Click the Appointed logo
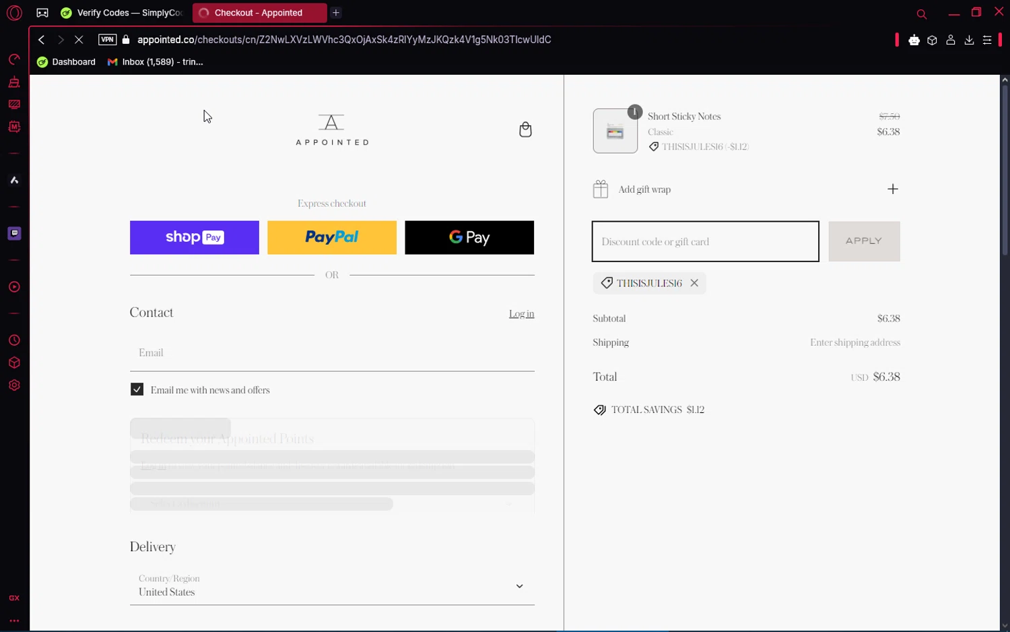Viewport: 1010px width, 632px height. 332,129
